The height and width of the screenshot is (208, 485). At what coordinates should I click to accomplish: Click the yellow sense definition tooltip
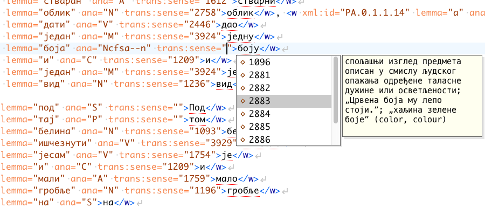pyautogui.click(x=412, y=95)
